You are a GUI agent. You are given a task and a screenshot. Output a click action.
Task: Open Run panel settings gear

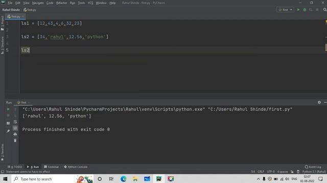click(319, 102)
